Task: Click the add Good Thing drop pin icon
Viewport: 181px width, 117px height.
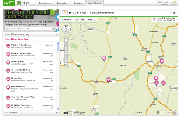Action: tap(154, 19)
